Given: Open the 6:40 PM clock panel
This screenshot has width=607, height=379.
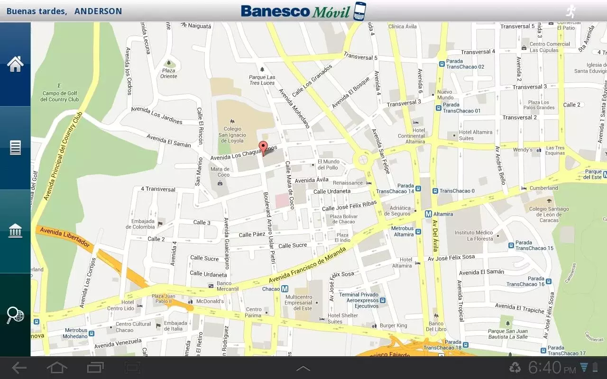Looking at the screenshot, I should coord(552,368).
